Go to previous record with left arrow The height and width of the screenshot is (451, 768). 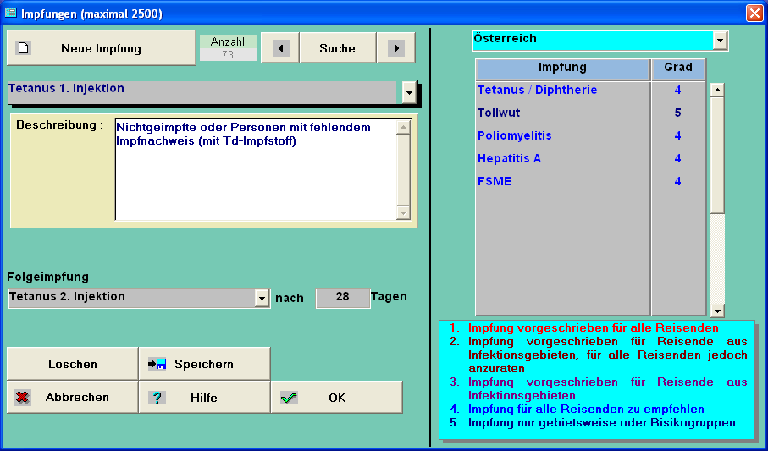[x=280, y=48]
